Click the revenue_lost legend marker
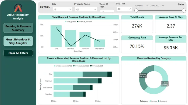Image resolution: width=188 pixels, height=105 pixels. coord(91,66)
